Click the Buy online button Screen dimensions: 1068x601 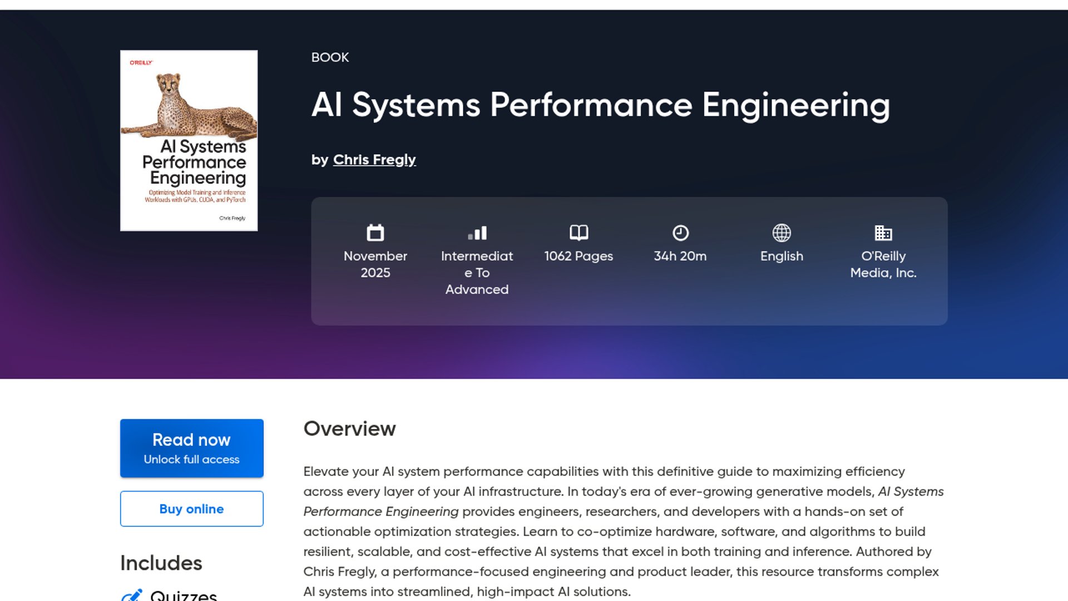pos(191,509)
